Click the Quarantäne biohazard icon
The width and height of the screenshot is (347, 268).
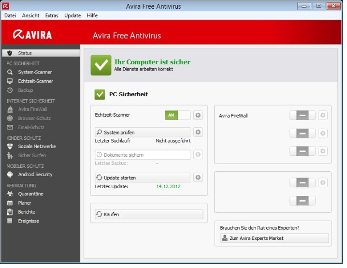(x=10, y=194)
